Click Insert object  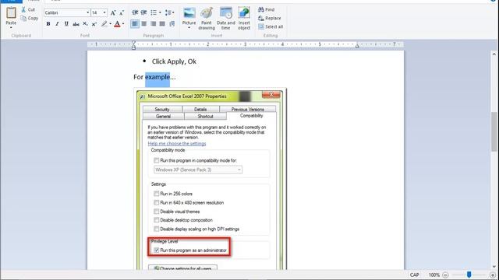(x=244, y=19)
